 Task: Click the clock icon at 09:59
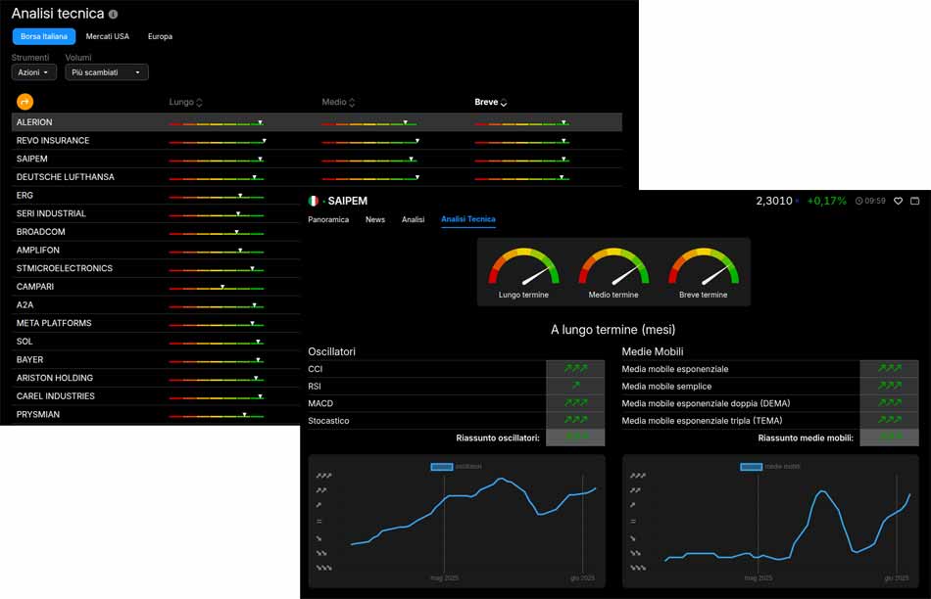pyautogui.click(x=858, y=201)
